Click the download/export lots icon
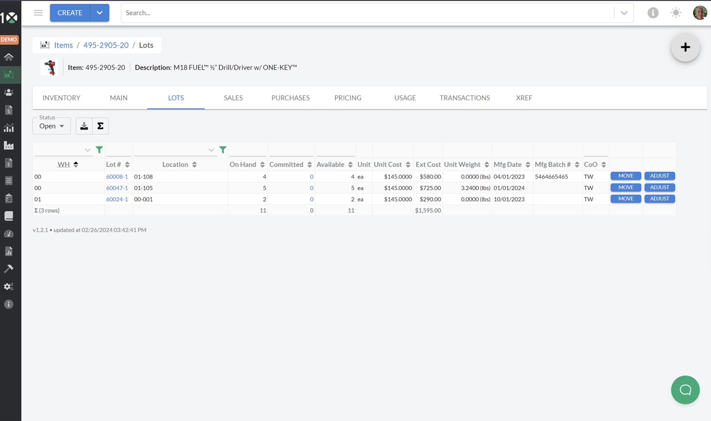711x421 pixels. coord(84,126)
